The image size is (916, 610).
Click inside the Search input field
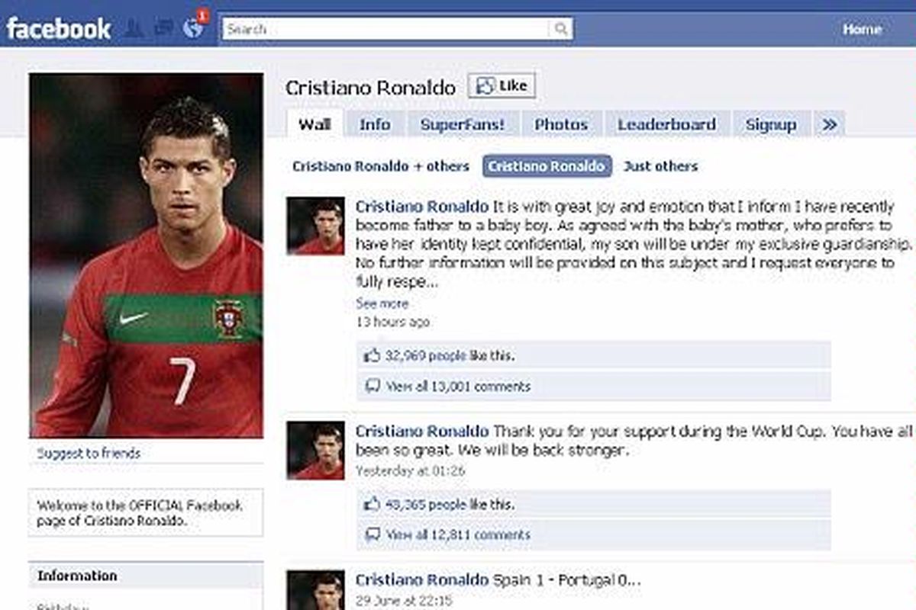[386, 29]
